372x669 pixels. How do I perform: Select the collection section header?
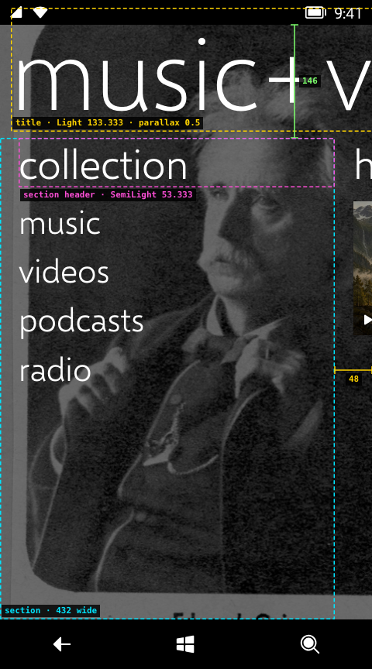103,165
